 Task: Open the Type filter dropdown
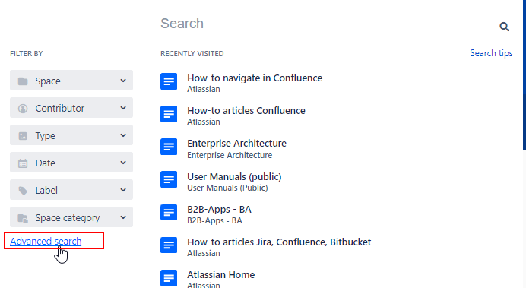point(71,135)
